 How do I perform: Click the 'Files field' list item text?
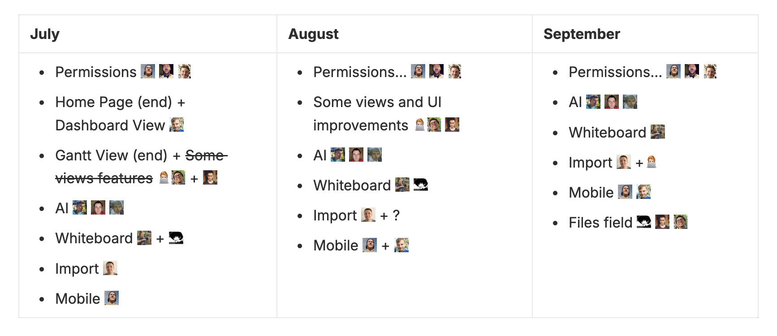(600, 222)
